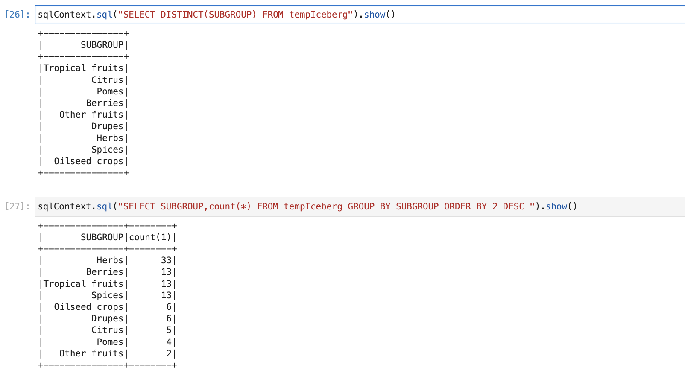
Task: Click the show() call in cell 26
Action: point(379,15)
